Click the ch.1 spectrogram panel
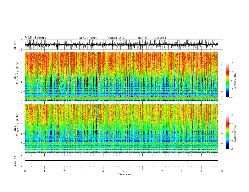 [121, 77]
